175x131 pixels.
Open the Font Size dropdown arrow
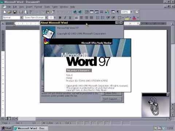click(x=55, y=18)
